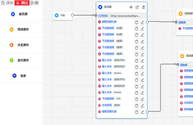193x125 pixels.
Task: Select the 分支操作 node in sidebar
Action: point(19,45)
